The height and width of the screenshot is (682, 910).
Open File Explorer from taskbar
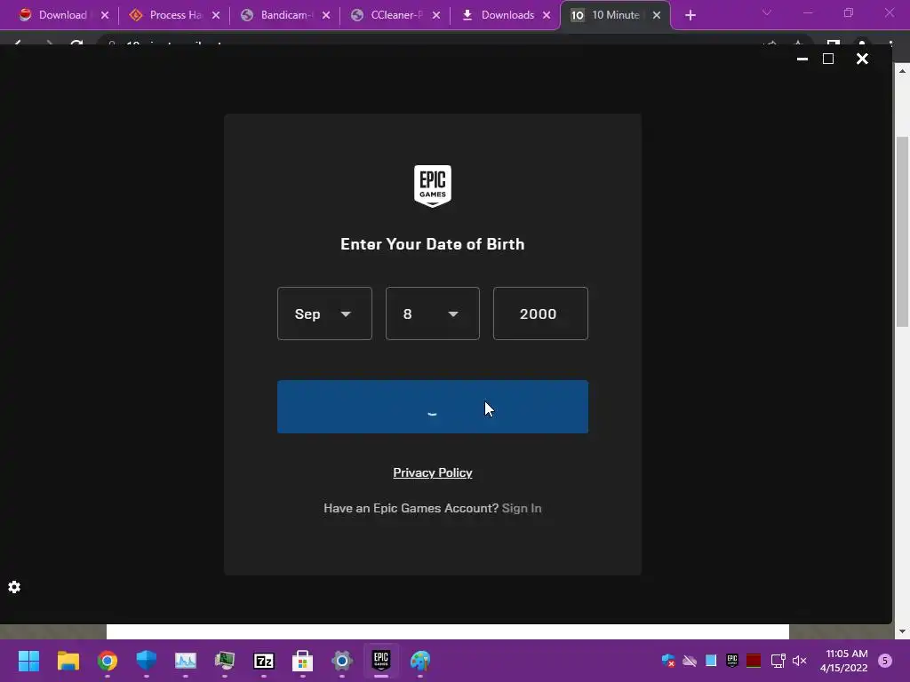coord(68,661)
